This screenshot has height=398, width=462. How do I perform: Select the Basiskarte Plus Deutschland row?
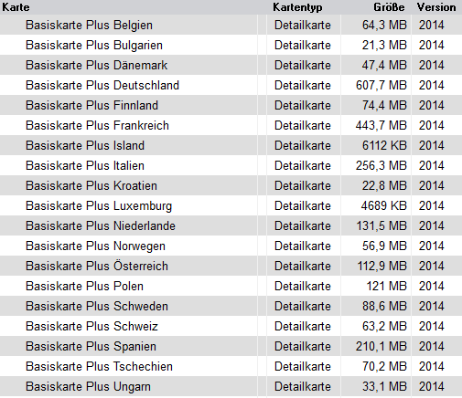pyautogui.click(x=231, y=85)
